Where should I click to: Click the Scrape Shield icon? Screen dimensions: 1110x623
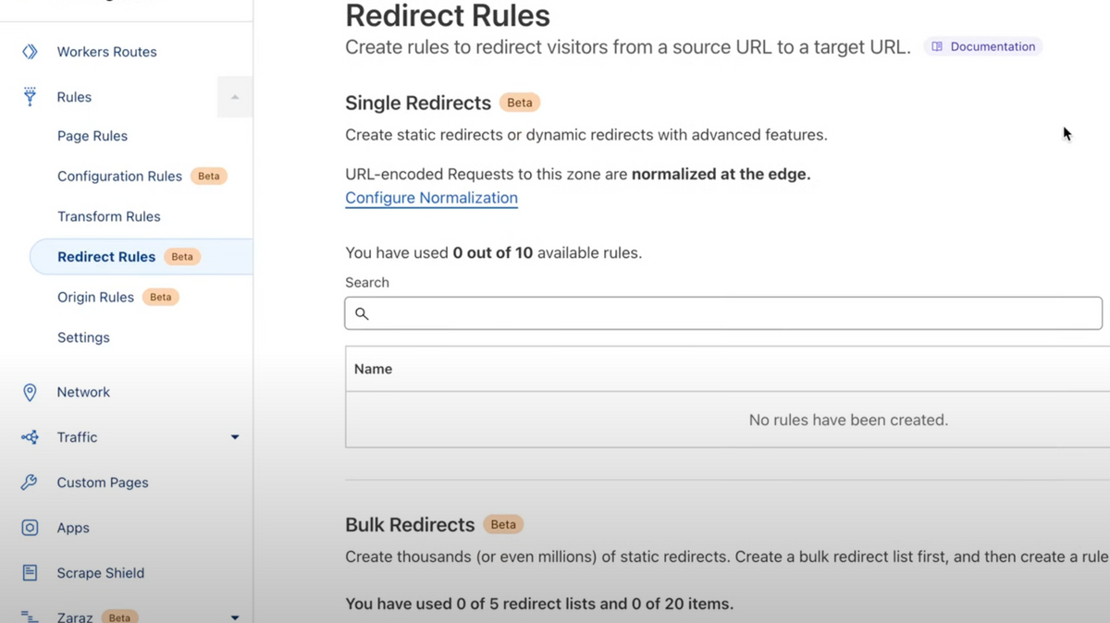point(31,572)
